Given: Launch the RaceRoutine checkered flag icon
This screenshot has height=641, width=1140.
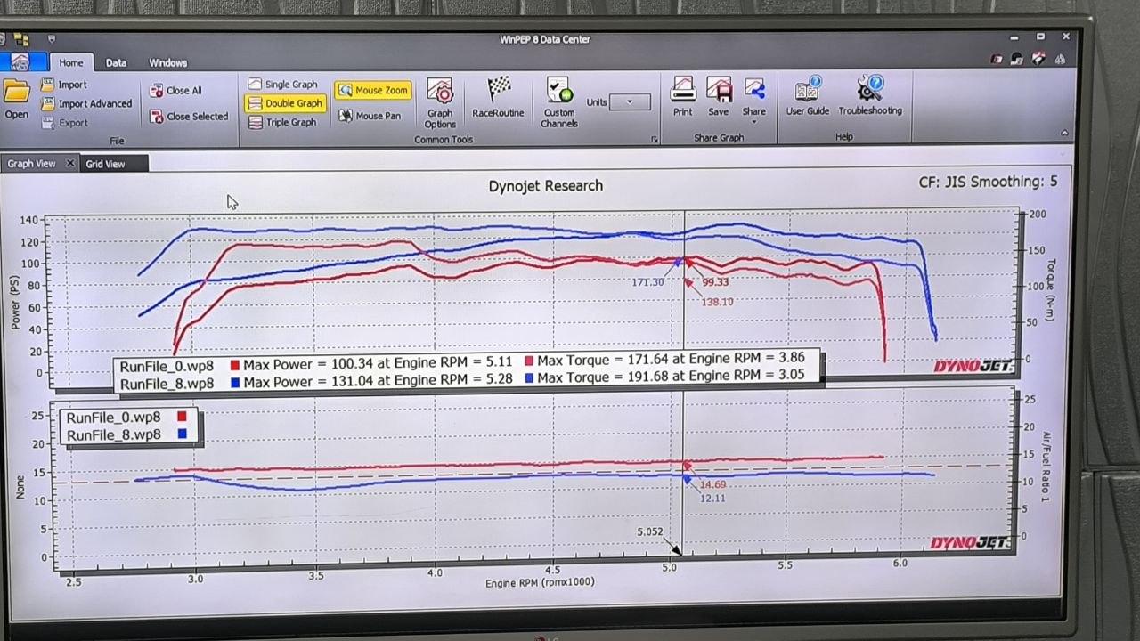Looking at the screenshot, I should tap(498, 98).
